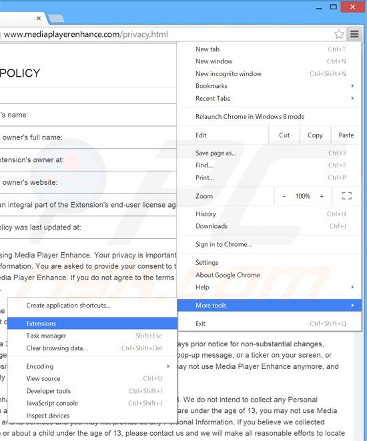Enter fullscreen using the zoom fullscreen icon
The width and height of the screenshot is (367, 441).
[x=346, y=195]
